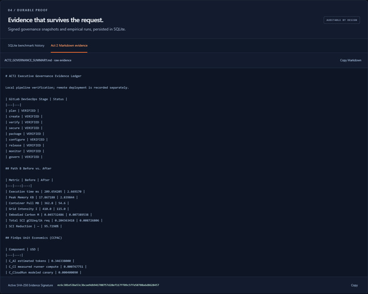Click the 'C_CloudRun modeled canary' row

point(44,272)
